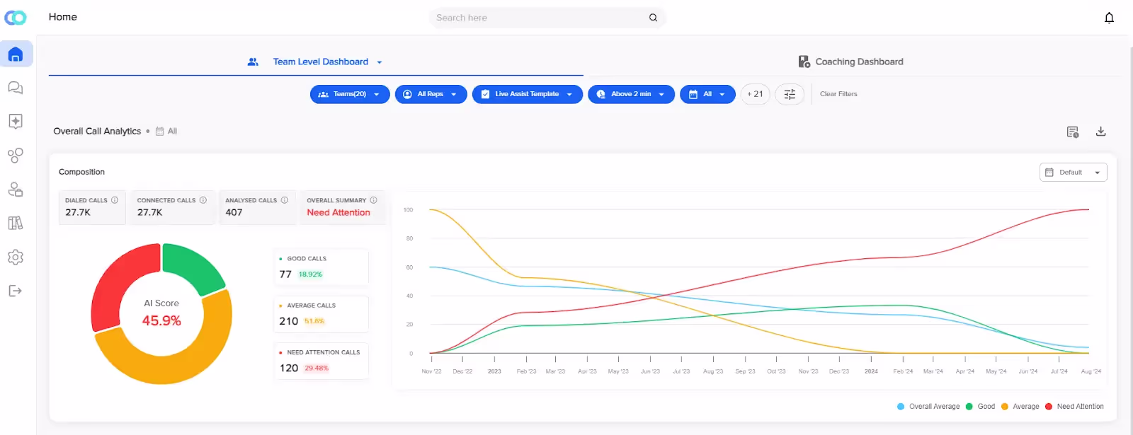
Task: Expand the Team Level Dashboard caret arrow
Action: [x=380, y=62]
